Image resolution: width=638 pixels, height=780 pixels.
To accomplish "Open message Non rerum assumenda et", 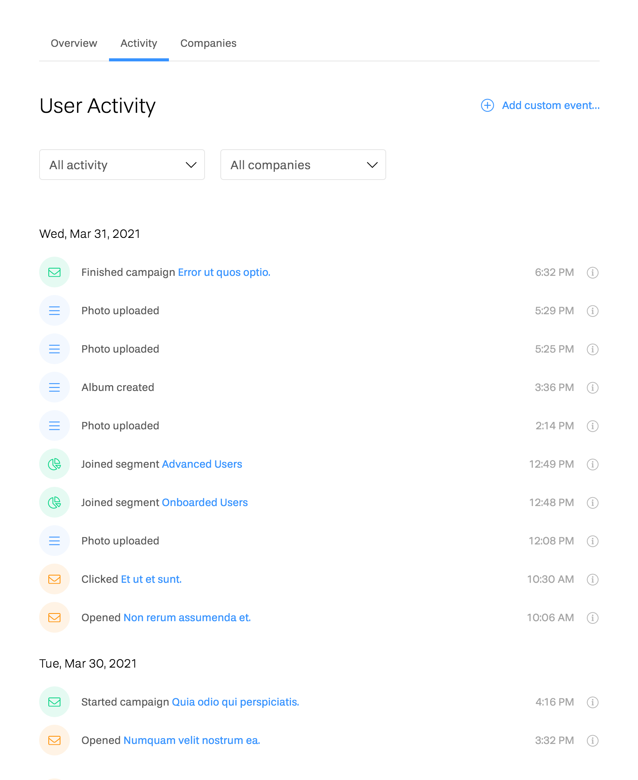I will (187, 618).
